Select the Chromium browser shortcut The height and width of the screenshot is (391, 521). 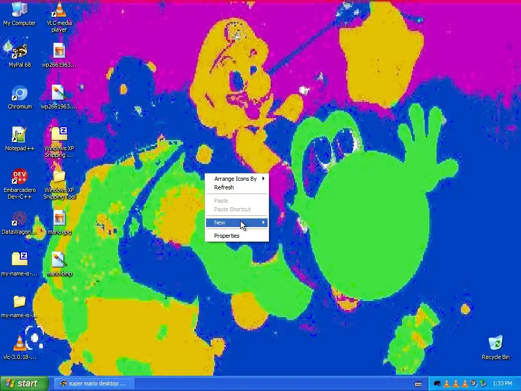pos(20,97)
